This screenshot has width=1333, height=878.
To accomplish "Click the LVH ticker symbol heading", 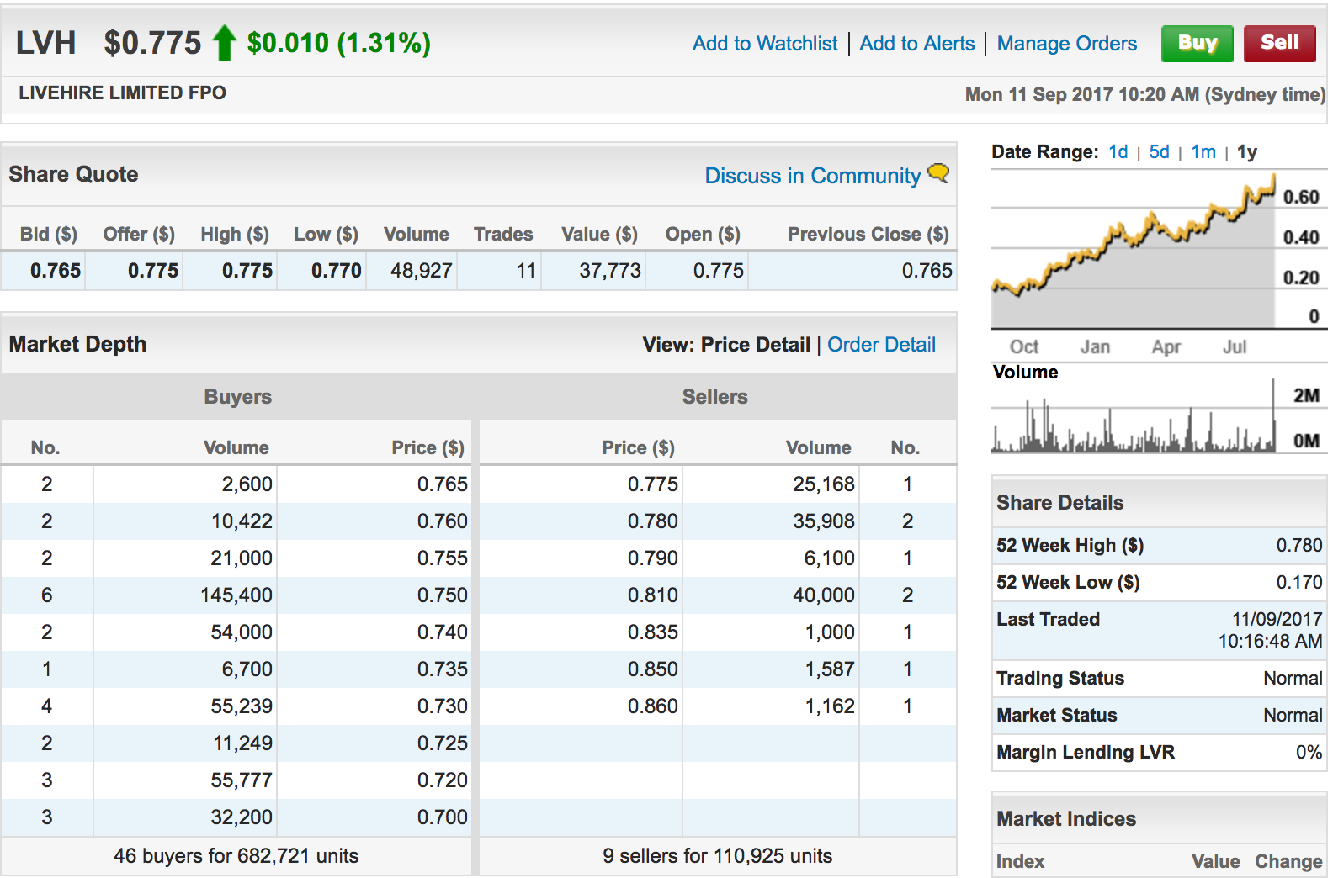I will point(45,43).
